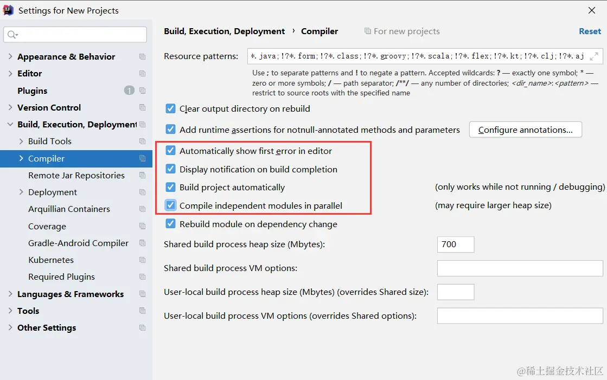This screenshot has width=607, height=380.
Task: Click project-level icon beside Compiler row
Action: [142, 158]
